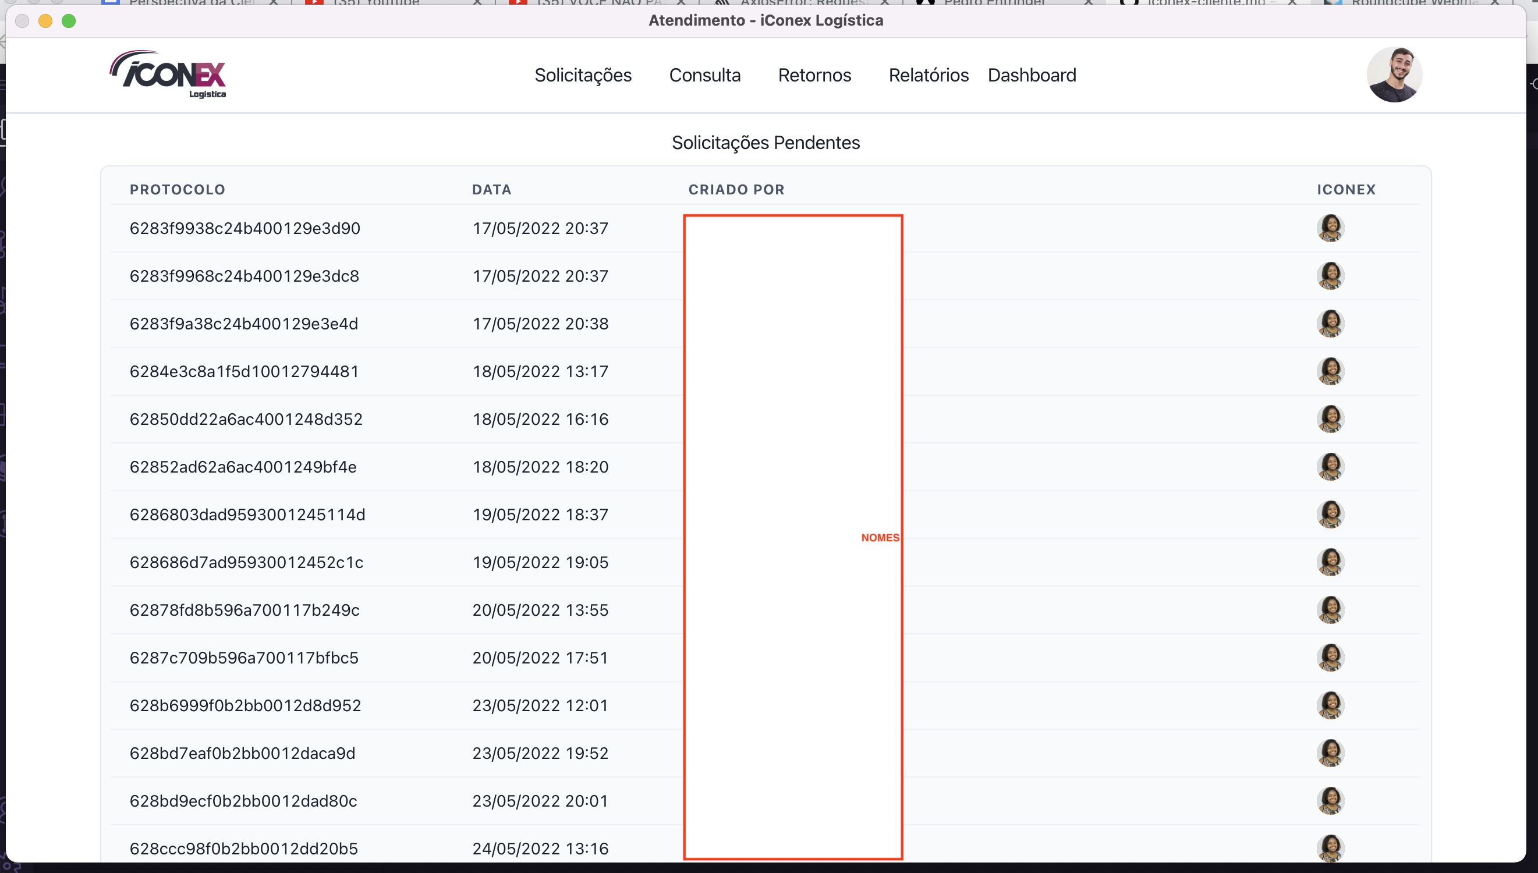Screen dimensions: 1538x873
Task: Click the date 20/05/2022 17:51
Action: click(x=540, y=658)
